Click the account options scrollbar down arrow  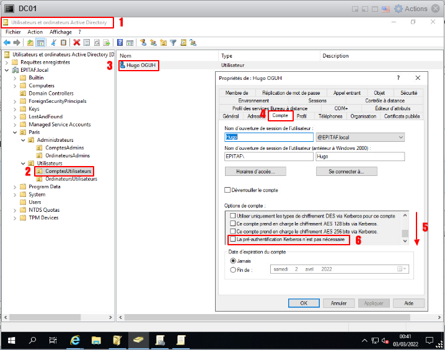(x=405, y=240)
